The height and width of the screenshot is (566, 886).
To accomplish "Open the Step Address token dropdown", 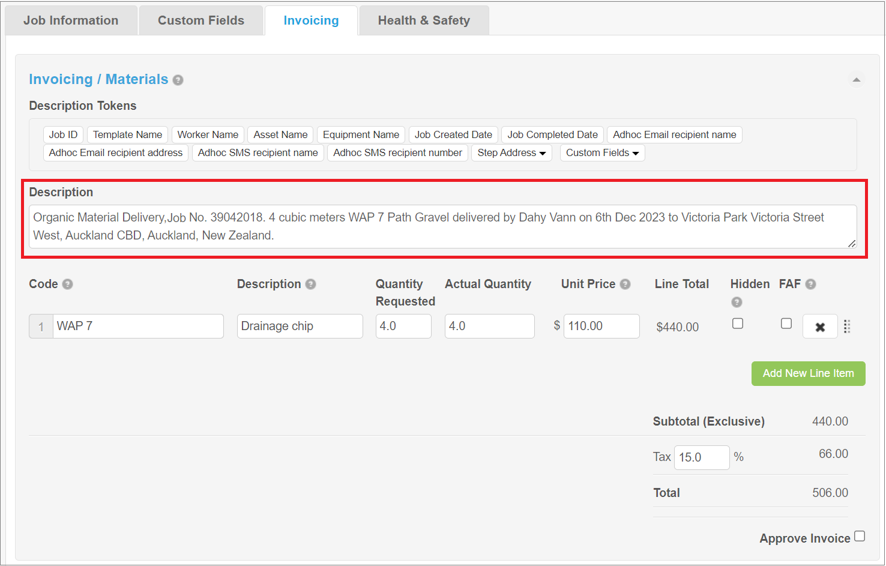I will pos(511,152).
